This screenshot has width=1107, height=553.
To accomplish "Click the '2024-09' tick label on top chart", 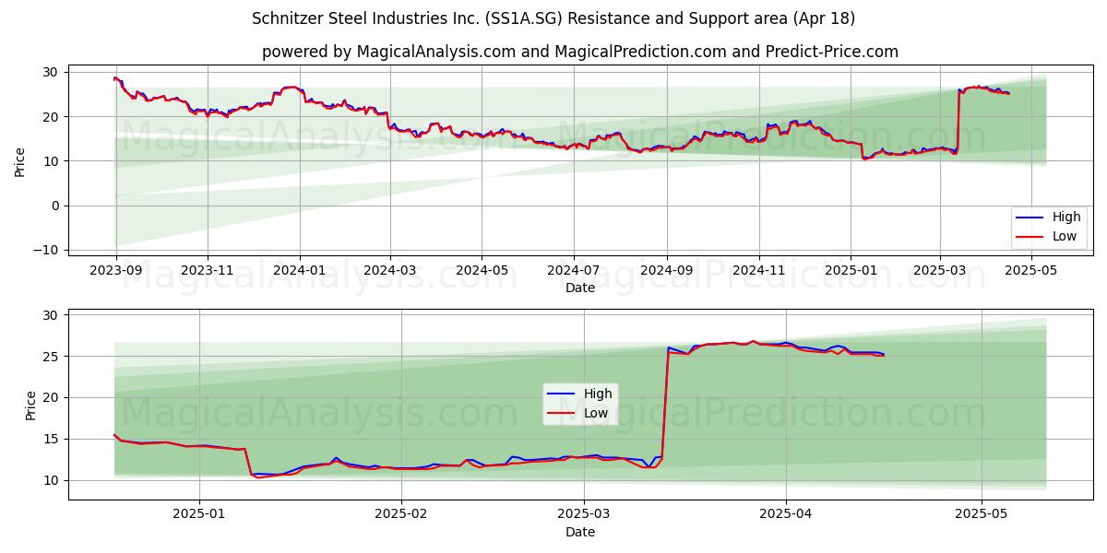I will tap(666, 271).
